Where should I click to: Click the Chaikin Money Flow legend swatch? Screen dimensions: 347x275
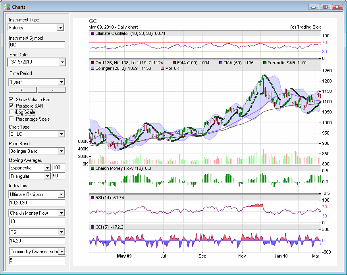tap(93, 168)
